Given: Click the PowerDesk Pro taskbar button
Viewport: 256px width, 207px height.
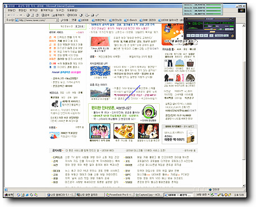Looking at the screenshot, I should coord(119,195).
